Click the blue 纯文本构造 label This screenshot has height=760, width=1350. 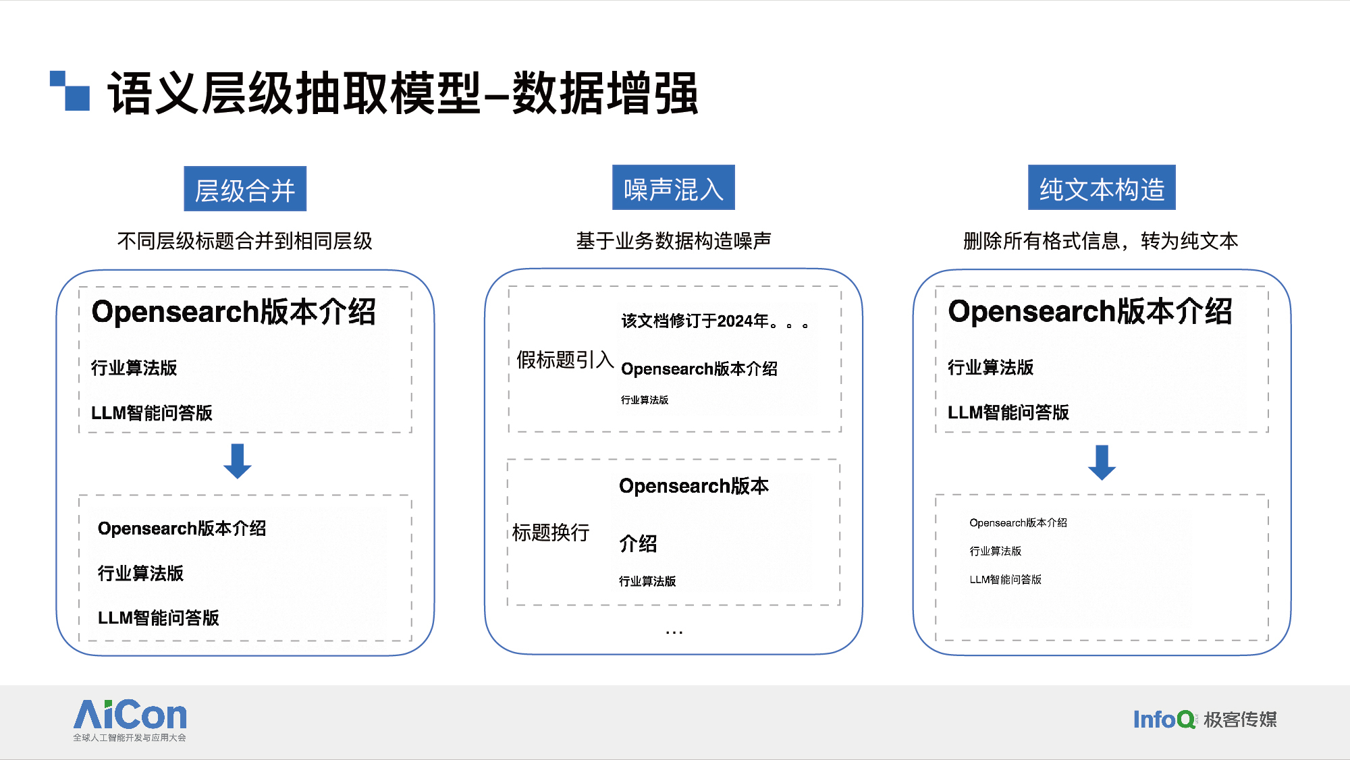[x=1102, y=188]
